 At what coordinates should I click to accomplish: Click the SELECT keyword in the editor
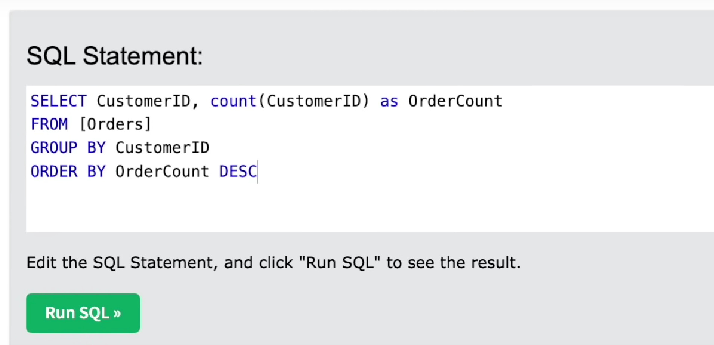[x=58, y=101]
